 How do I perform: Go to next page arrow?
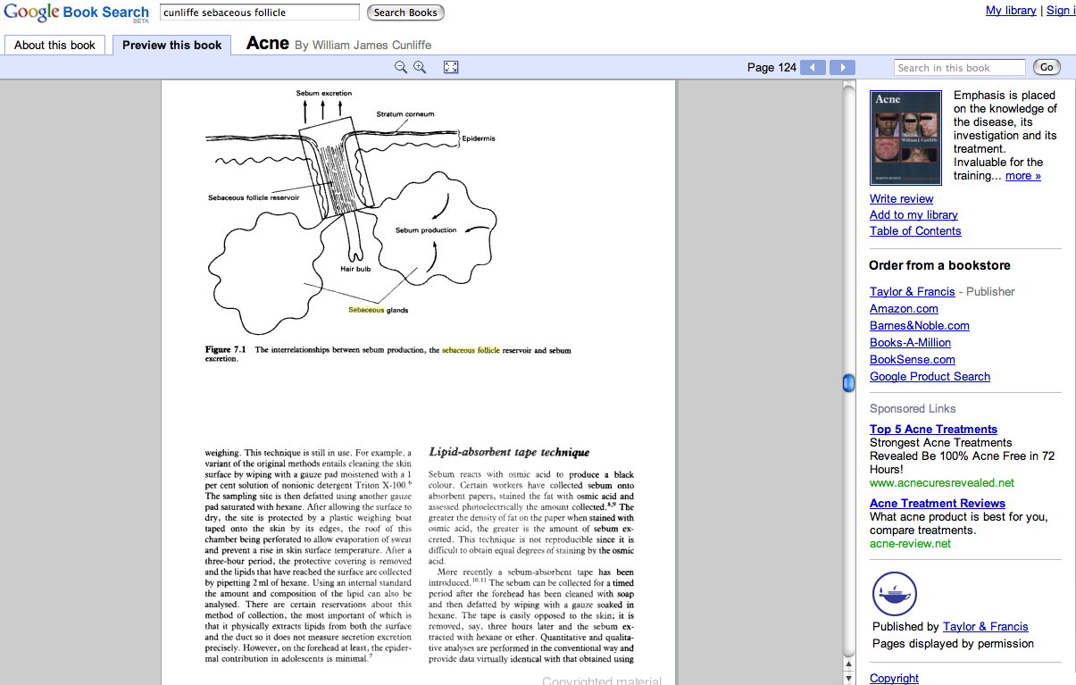(x=842, y=67)
